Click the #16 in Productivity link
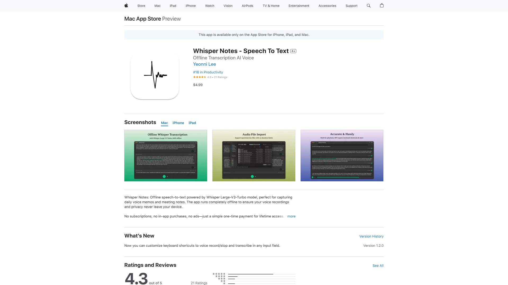The width and height of the screenshot is (508, 285). (208, 72)
